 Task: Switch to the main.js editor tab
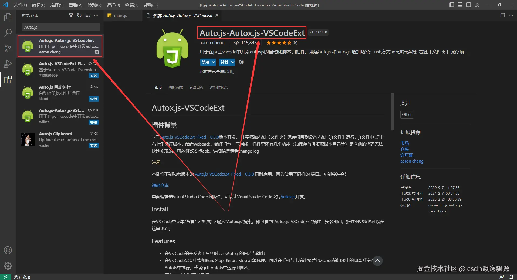point(123,15)
